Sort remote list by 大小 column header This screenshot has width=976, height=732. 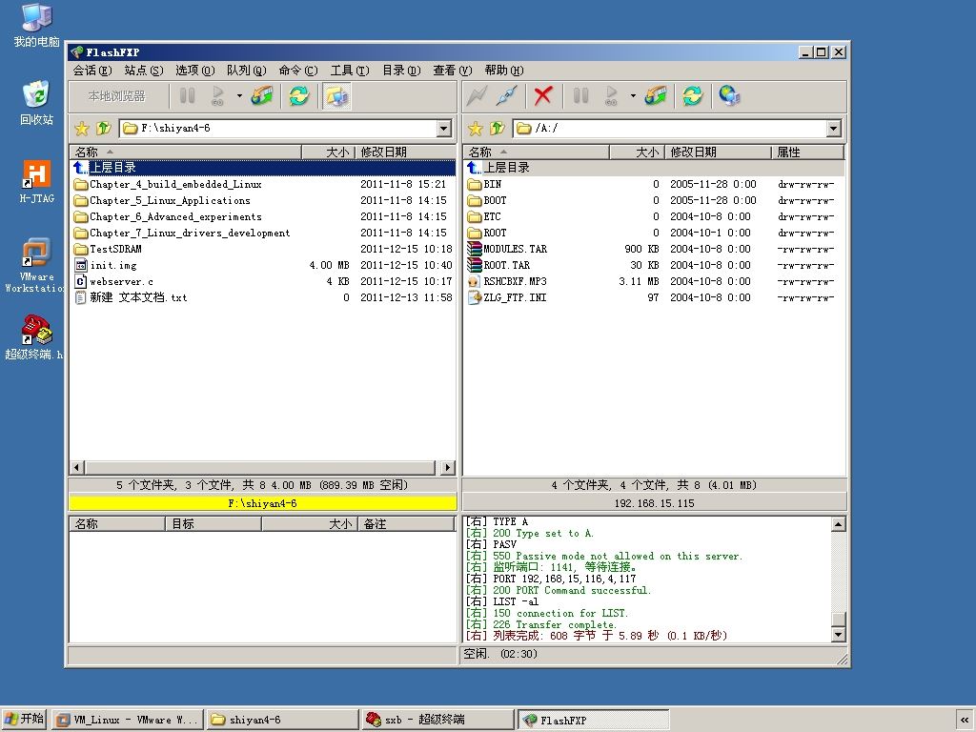[637, 152]
